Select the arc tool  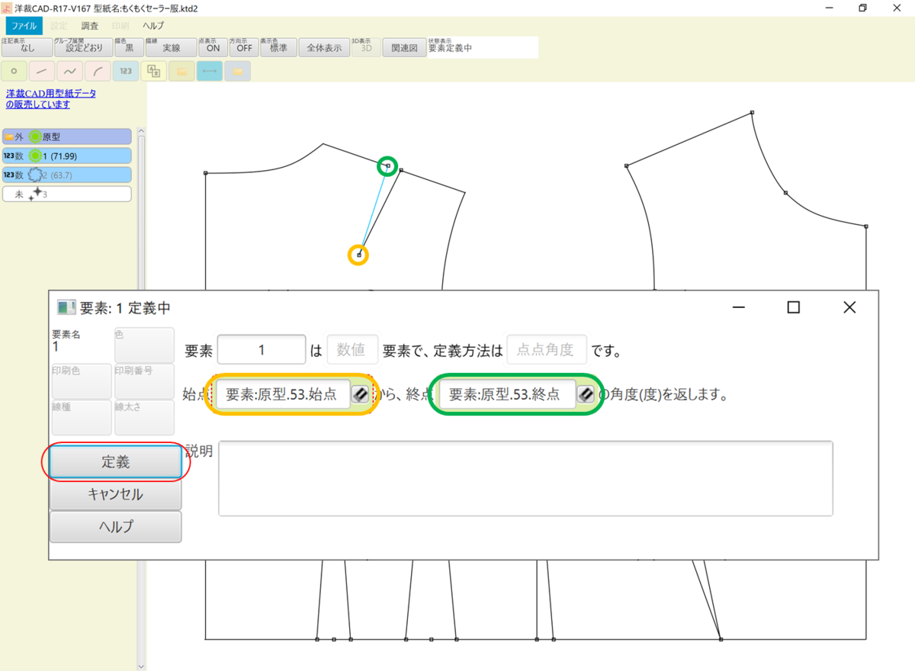tap(97, 71)
